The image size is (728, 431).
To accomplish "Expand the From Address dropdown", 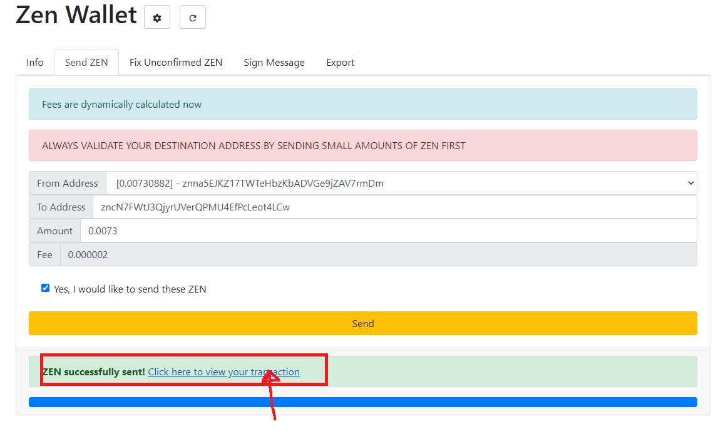I will tap(402, 183).
